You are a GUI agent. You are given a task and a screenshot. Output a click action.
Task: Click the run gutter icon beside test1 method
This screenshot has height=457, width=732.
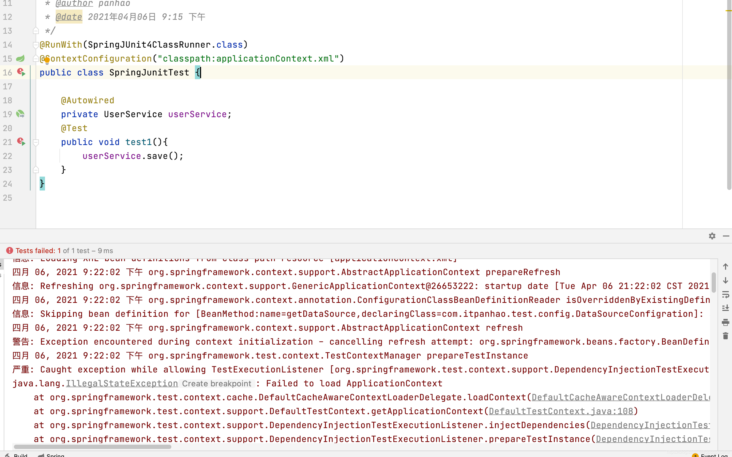tap(21, 142)
